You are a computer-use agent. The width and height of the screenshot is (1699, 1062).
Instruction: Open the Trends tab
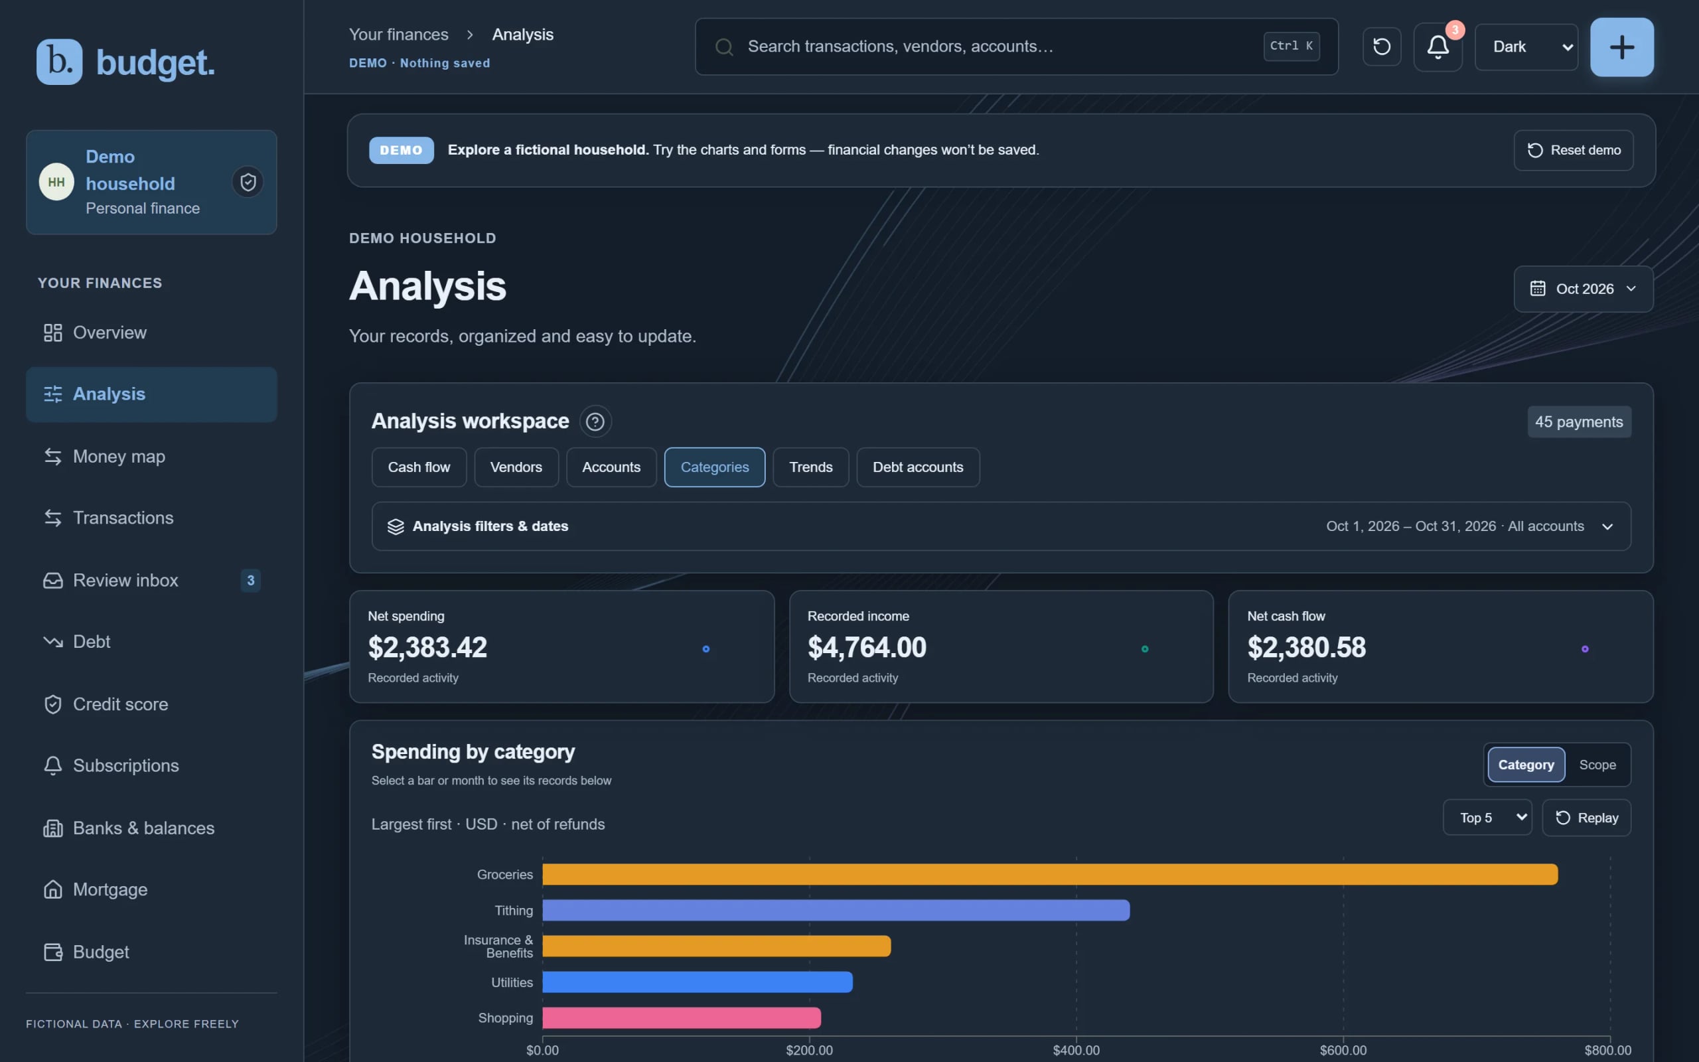point(810,467)
